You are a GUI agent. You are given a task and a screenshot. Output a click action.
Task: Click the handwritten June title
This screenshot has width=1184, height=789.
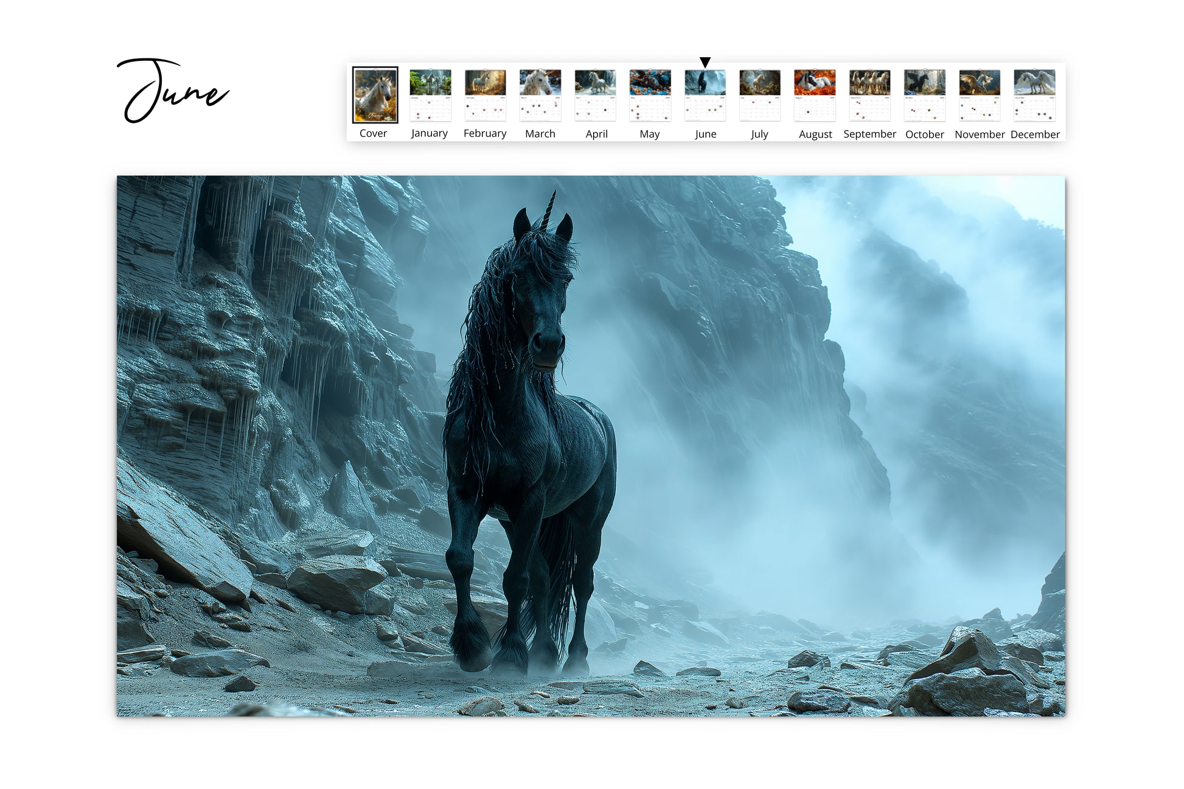pyautogui.click(x=173, y=91)
